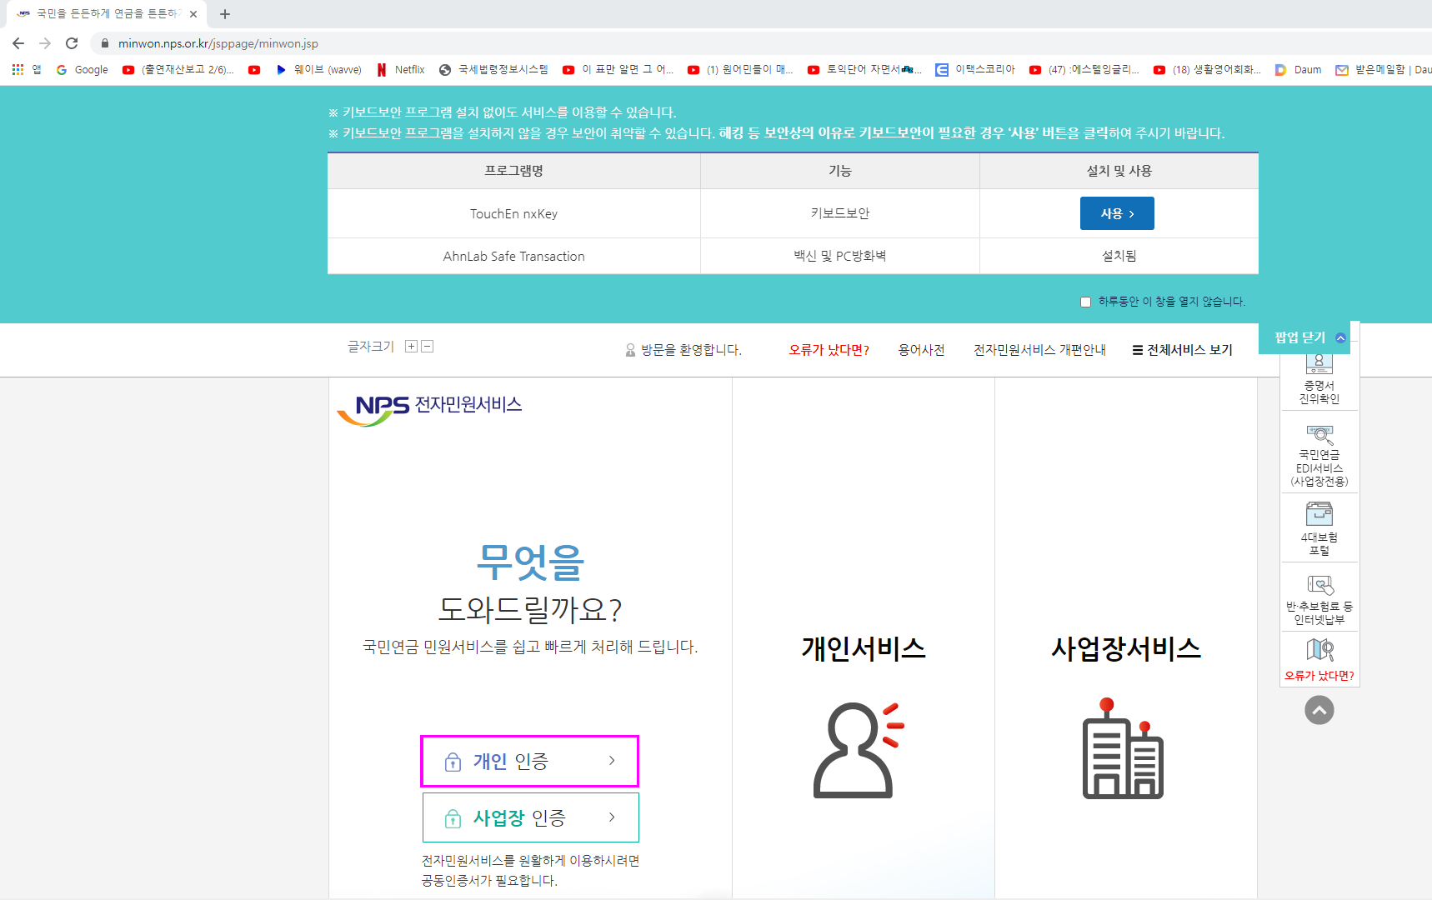
Task: Open the 출연재산보고 YouTube bookmark
Action: pos(178,70)
